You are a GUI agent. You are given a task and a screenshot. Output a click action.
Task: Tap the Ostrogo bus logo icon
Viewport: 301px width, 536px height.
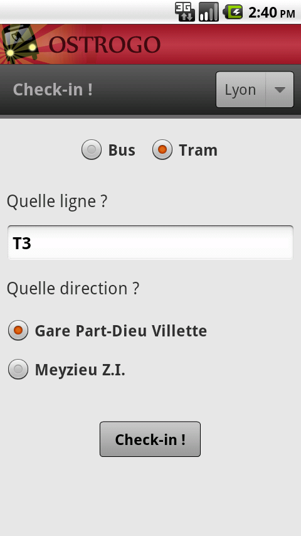pyautogui.click(x=20, y=44)
